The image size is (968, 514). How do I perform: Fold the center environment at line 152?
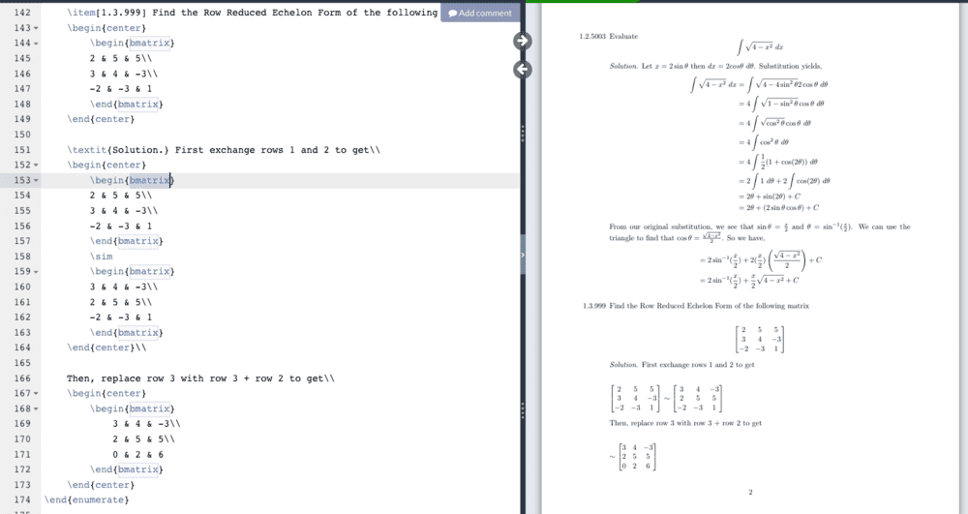36,166
